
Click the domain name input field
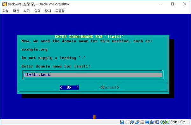pos(93,75)
